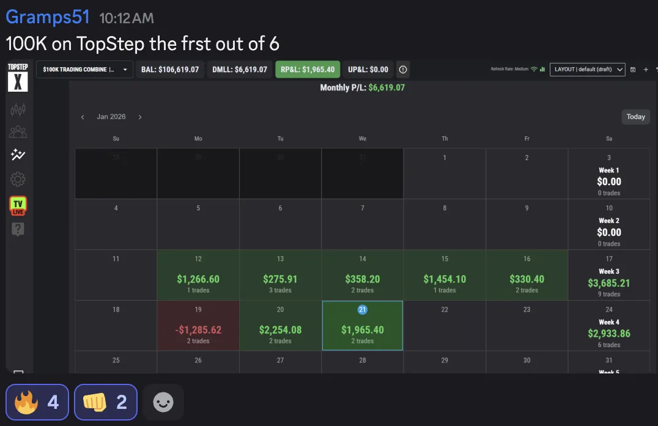Open the $100K Trading Combine account dropdown

85,70
